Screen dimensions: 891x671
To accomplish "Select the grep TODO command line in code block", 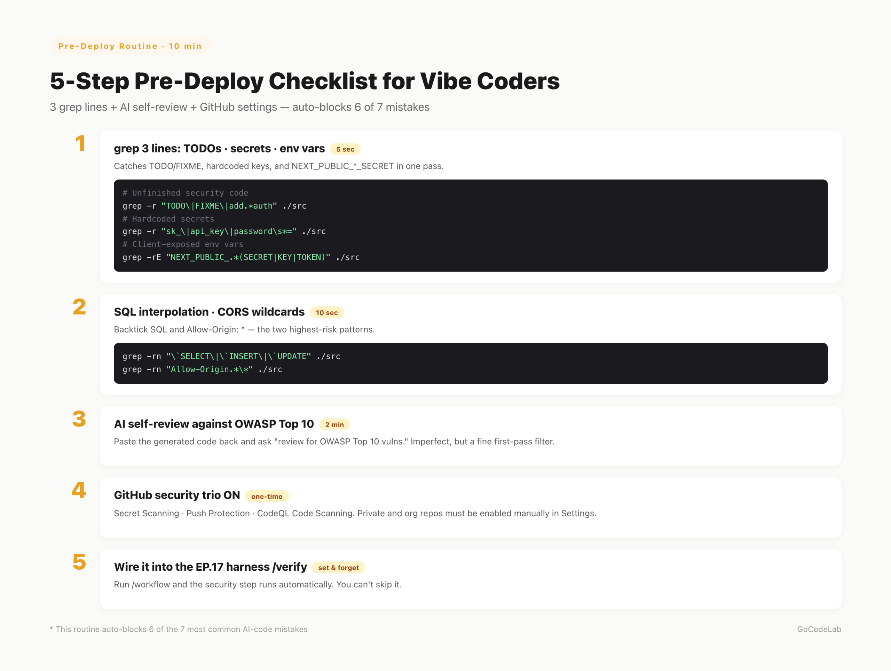I will tap(214, 205).
